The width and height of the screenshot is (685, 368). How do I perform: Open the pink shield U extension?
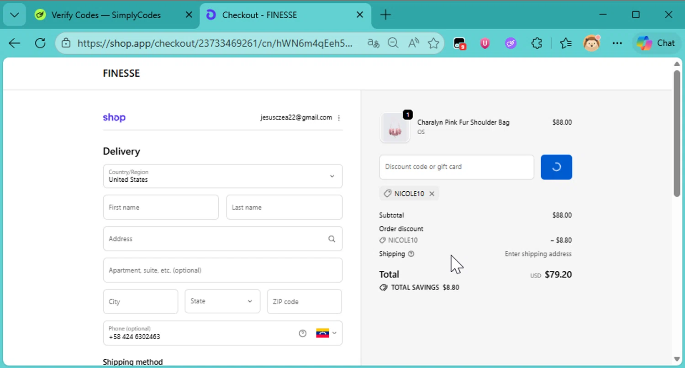click(x=485, y=43)
